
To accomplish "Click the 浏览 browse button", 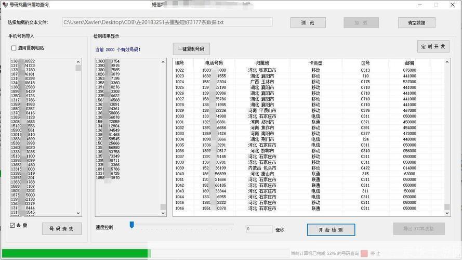I will [x=308, y=23].
